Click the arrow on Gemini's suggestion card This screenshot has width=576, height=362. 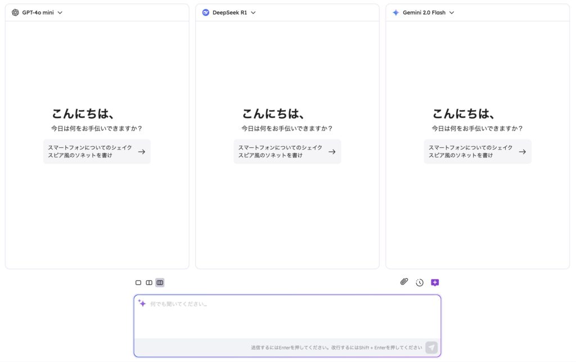pyautogui.click(x=523, y=152)
